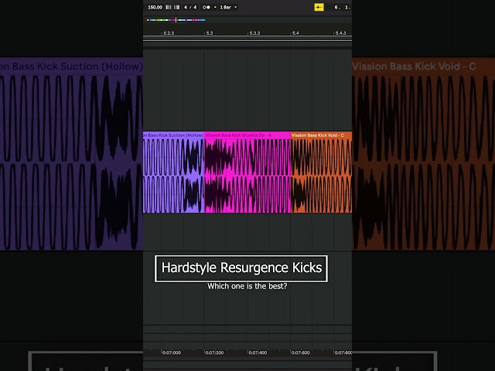Click 0:07:400 on the time ruler
Screen dimensions: 495x371
[258, 352]
